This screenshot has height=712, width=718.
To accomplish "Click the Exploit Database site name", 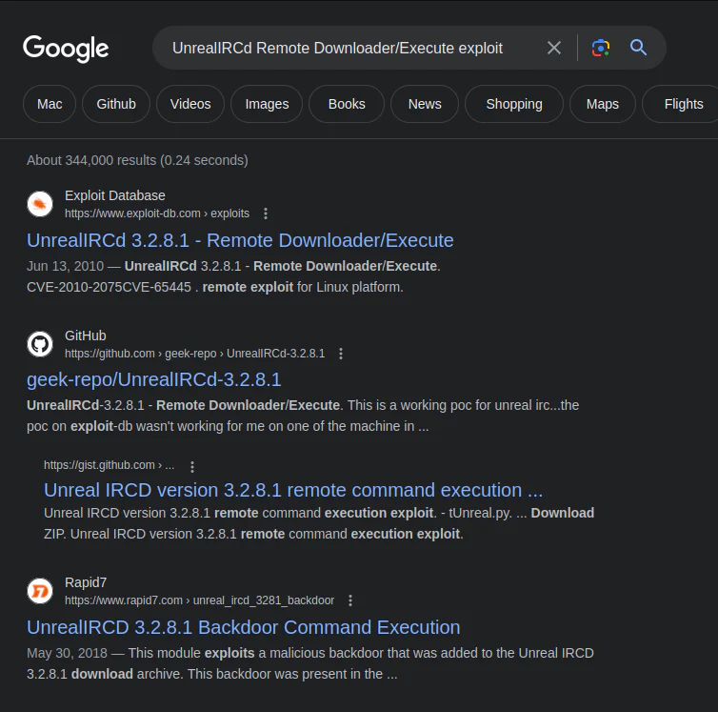I will [x=115, y=195].
